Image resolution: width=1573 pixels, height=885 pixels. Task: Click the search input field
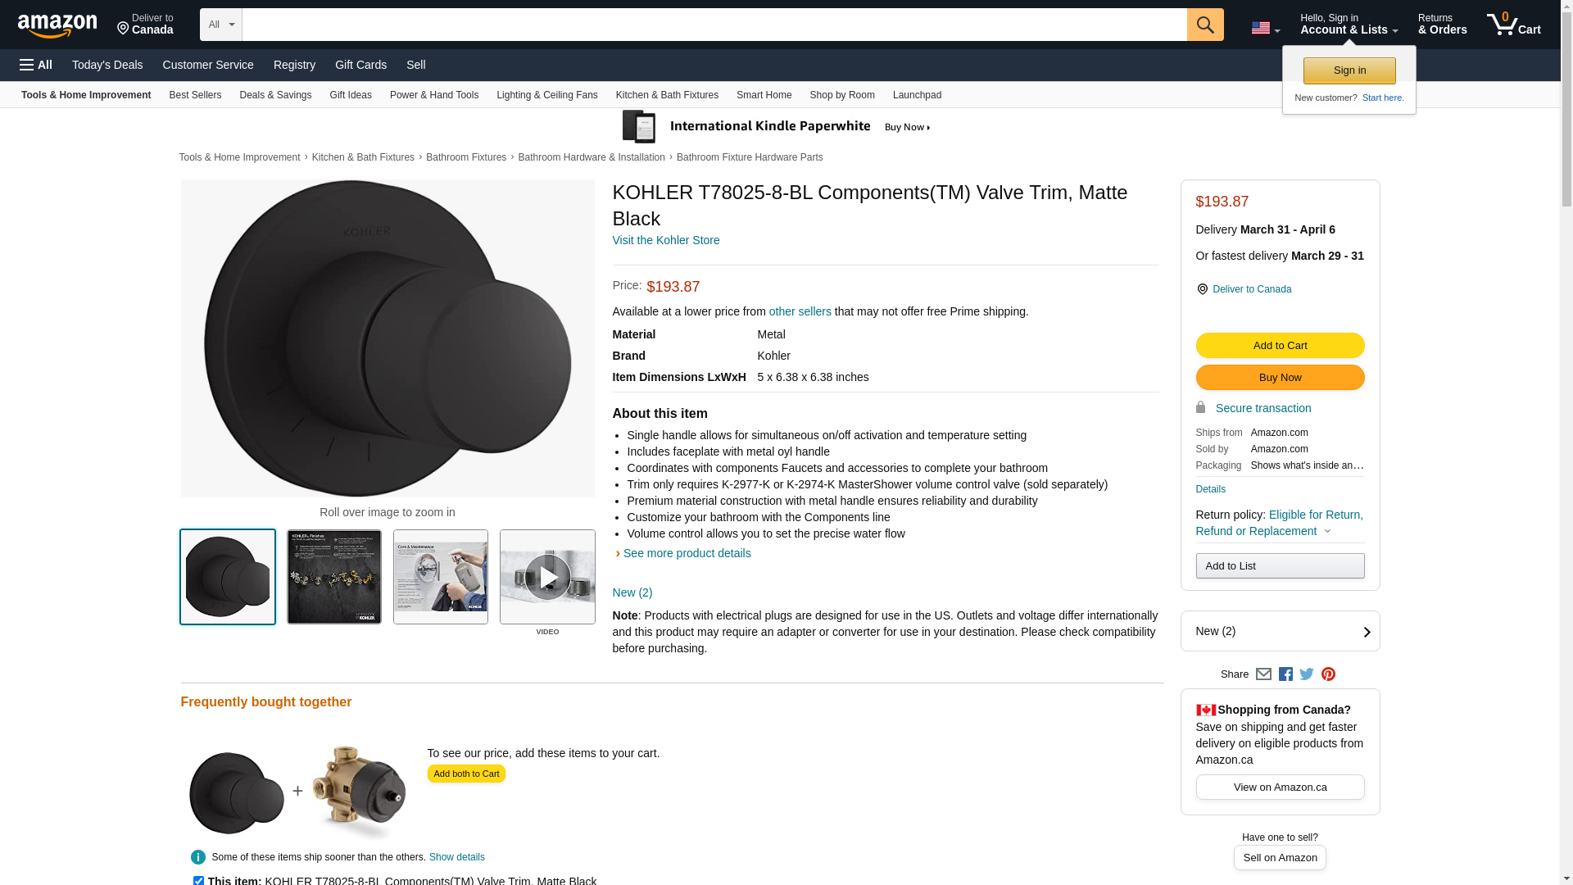714,25
